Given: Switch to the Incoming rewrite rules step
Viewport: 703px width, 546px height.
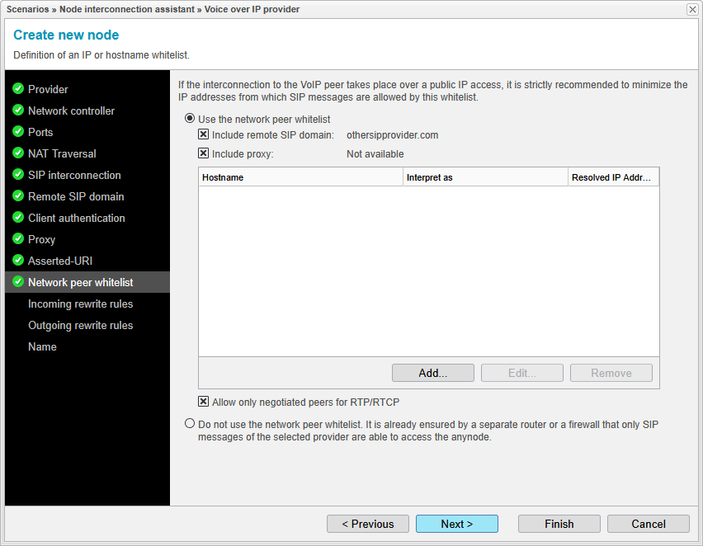Looking at the screenshot, I should pos(80,304).
